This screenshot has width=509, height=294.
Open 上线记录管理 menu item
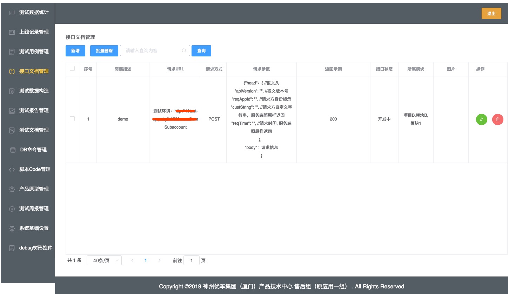pos(28,32)
